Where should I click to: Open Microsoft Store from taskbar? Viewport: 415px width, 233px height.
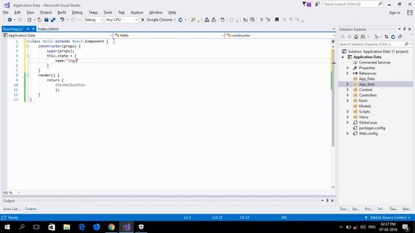coord(52,227)
